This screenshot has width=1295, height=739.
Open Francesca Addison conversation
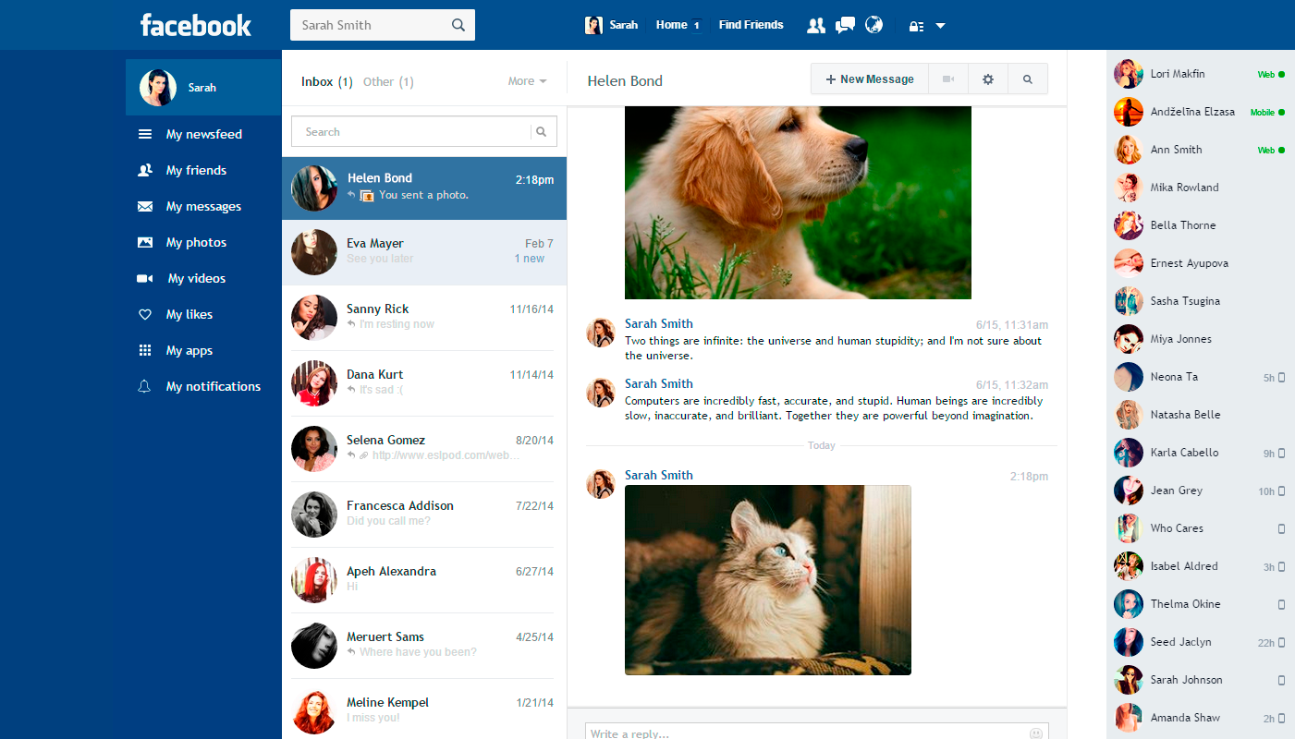click(x=424, y=515)
